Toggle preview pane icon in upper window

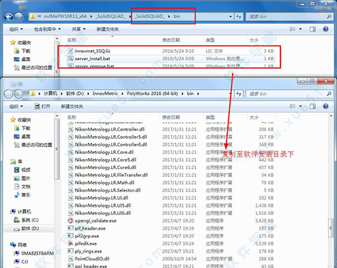[313, 29]
